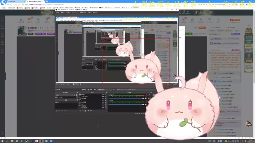Click browser address bar with douyu URL

(44, 4)
